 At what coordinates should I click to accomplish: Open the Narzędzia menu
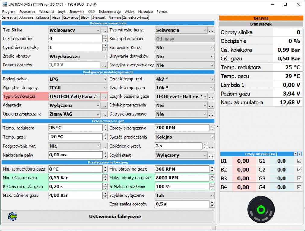coord(145,11)
